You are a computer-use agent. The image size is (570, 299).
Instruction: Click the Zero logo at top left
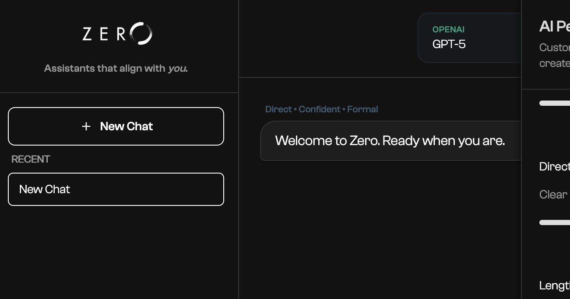tap(116, 33)
